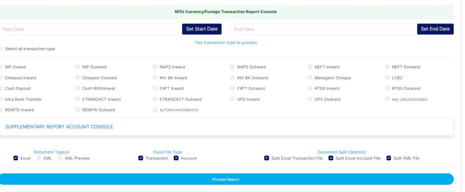Tick the NEFT Outward checkbox

[x=387, y=67]
